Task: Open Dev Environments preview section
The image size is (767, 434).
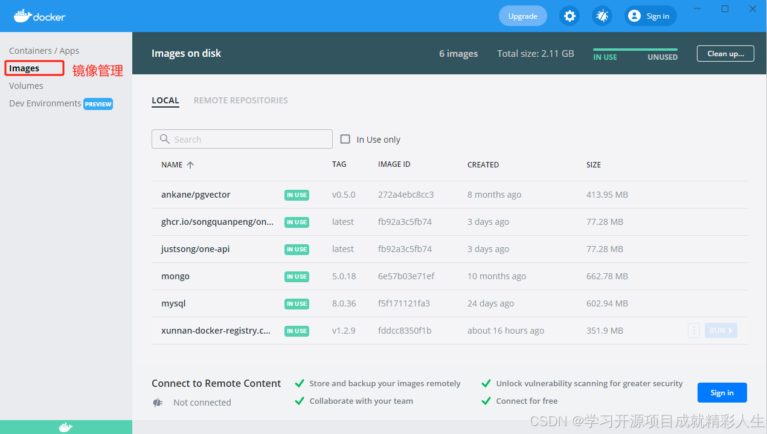Action: (x=45, y=103)
